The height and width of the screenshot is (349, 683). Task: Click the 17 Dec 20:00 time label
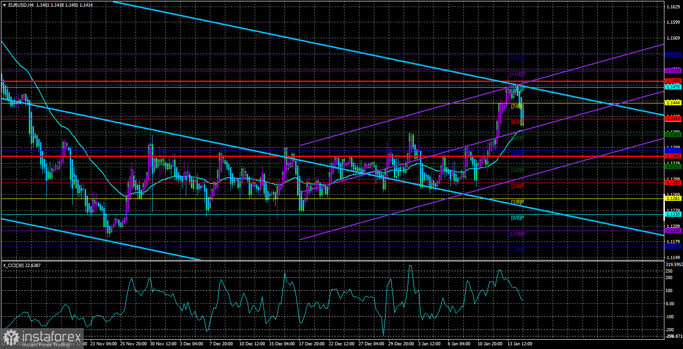312,343
